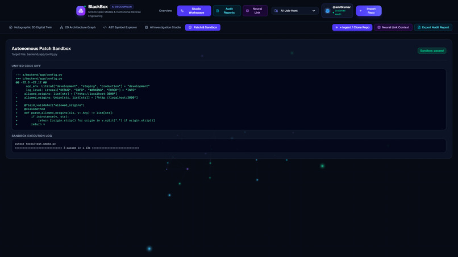Open Audit Reports section
458x257 pixels.
227,11
